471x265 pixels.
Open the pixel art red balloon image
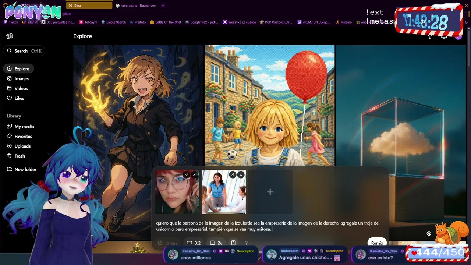pos(269,106)
